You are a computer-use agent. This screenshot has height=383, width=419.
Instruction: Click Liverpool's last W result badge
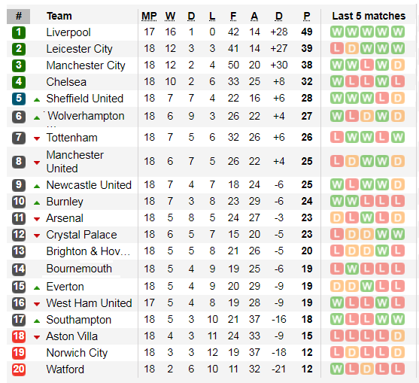click(398, 32)
